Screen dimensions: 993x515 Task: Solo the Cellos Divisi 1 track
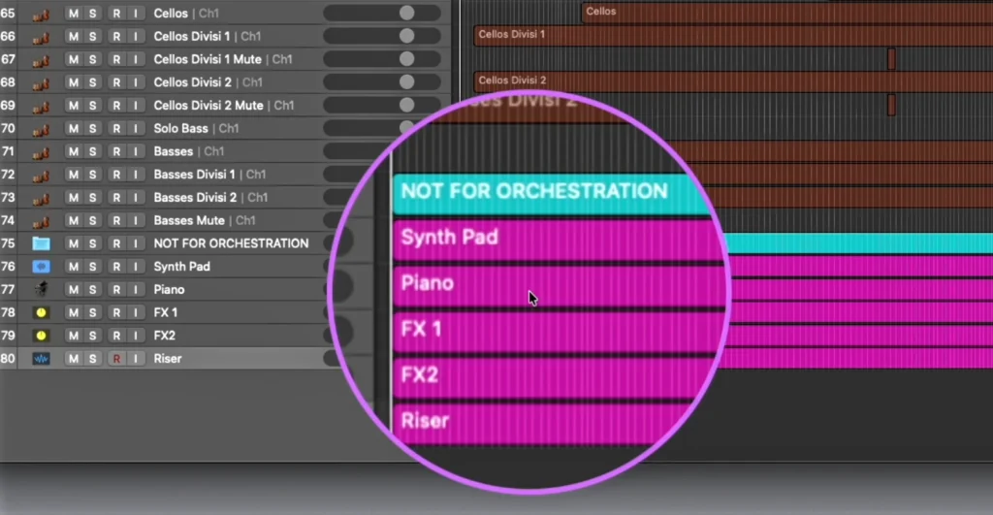coord(92,36)
